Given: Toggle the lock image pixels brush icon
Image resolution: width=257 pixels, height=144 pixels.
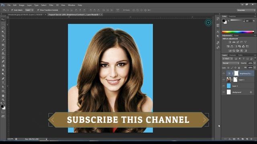Looking at the screenshot, I should 232,68.
